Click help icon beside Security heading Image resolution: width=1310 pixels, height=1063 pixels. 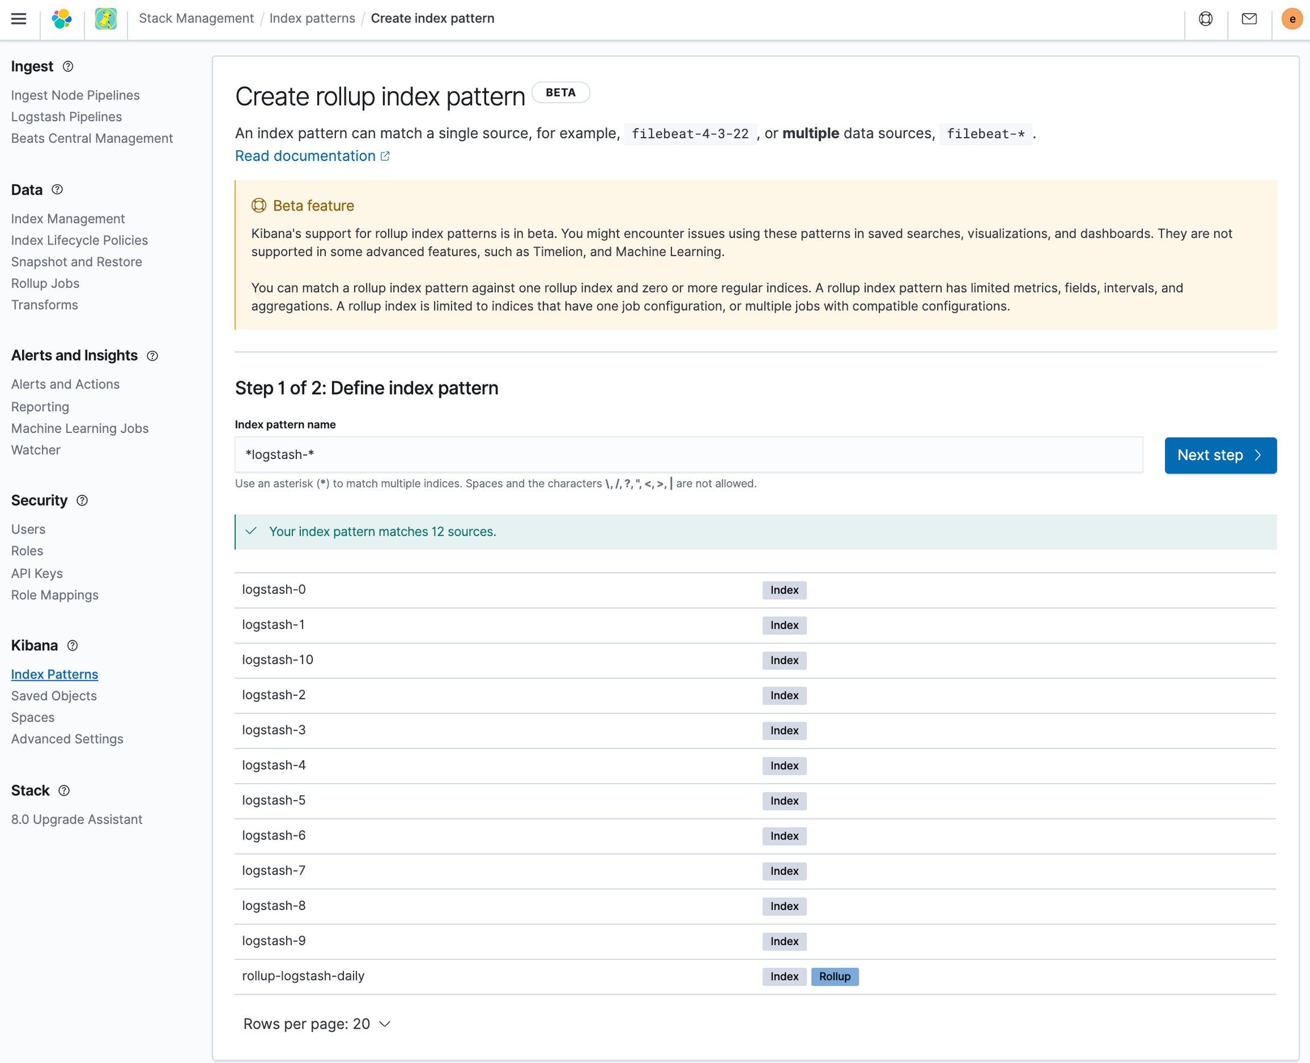coord(82,501)
